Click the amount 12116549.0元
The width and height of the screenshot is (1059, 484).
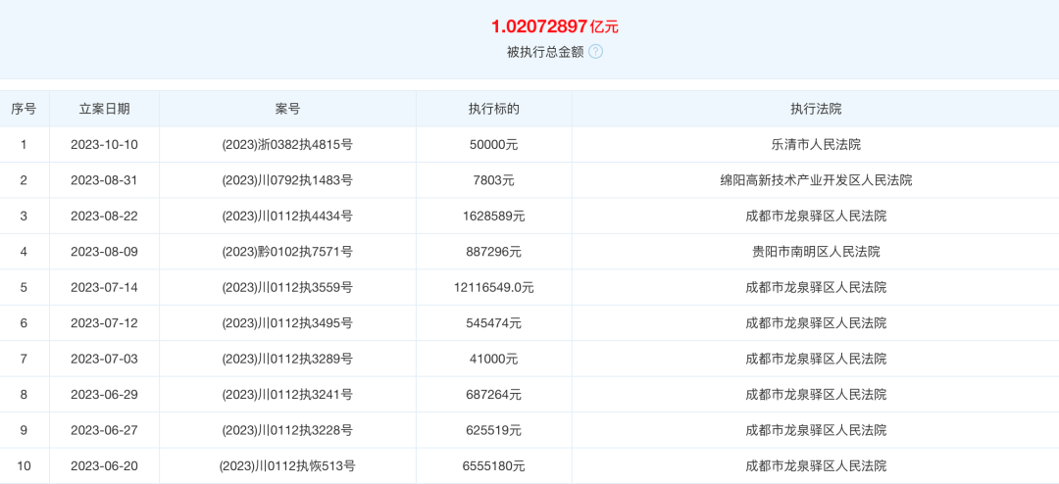[x=493, y=288]
